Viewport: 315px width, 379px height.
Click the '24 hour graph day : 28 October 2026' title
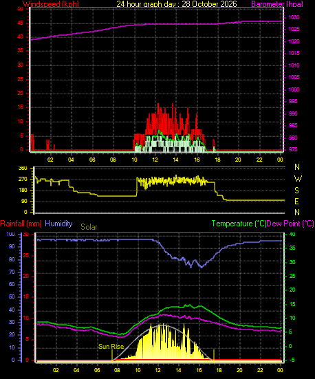[x=177, y=4]
